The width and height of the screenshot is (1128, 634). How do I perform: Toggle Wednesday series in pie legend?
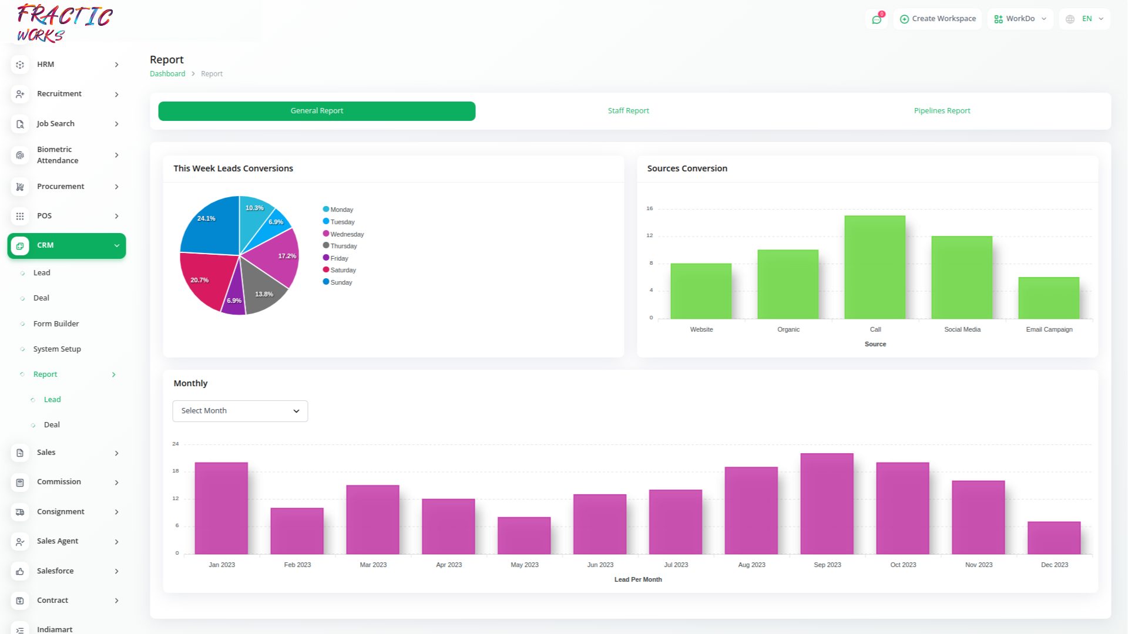pyautogui.click(x=347, y=234)
